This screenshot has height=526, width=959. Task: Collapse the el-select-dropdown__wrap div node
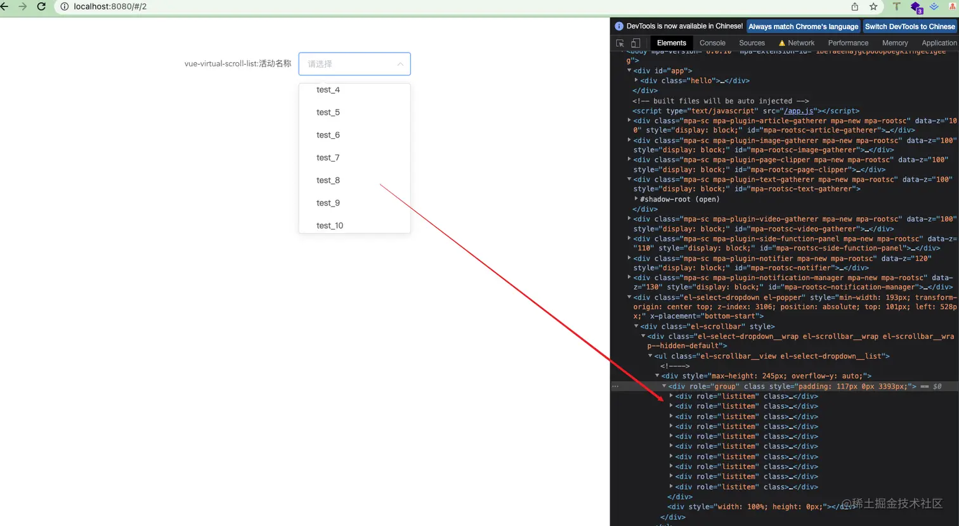tap(643, 337)
